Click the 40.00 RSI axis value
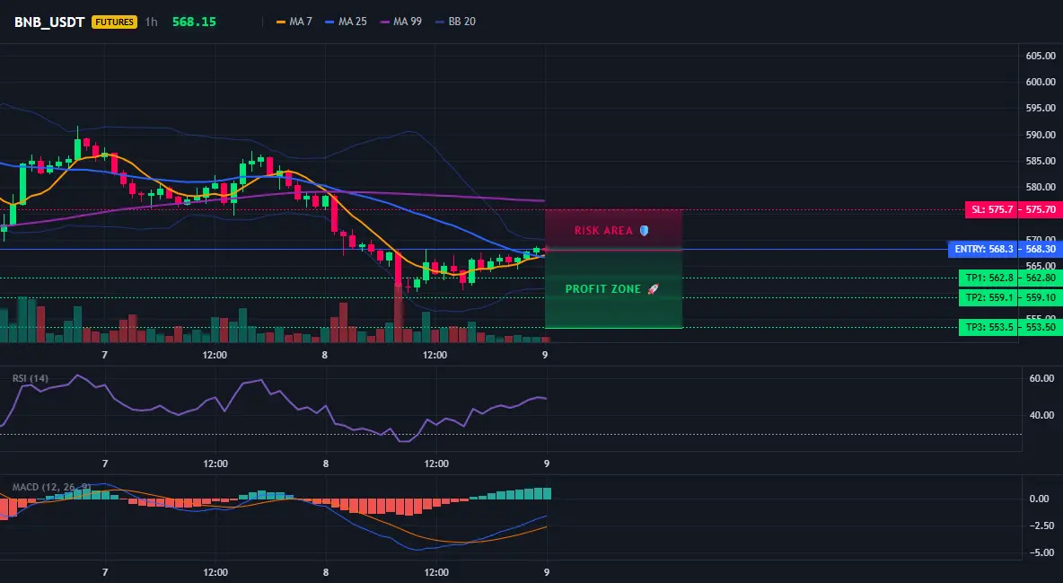1063x583 pixels. pyautogui.click(x=1042, y=415)
